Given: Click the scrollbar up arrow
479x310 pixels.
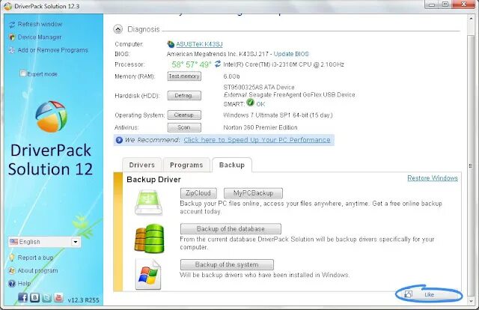Looking at the screenshot, I should pyautogui.click(x=471, y=19).
